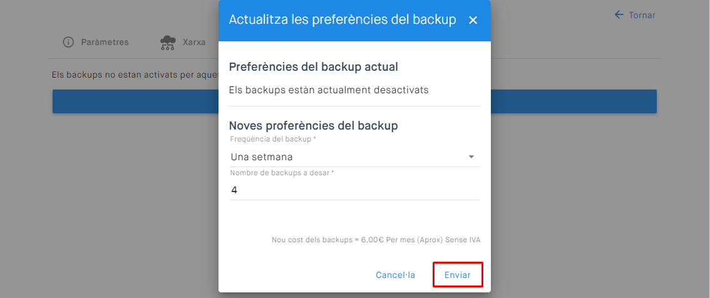Screen dimensions: 710x298
Task: Click the back arrow icon beside Tornar
Action: tap(619, 15)
